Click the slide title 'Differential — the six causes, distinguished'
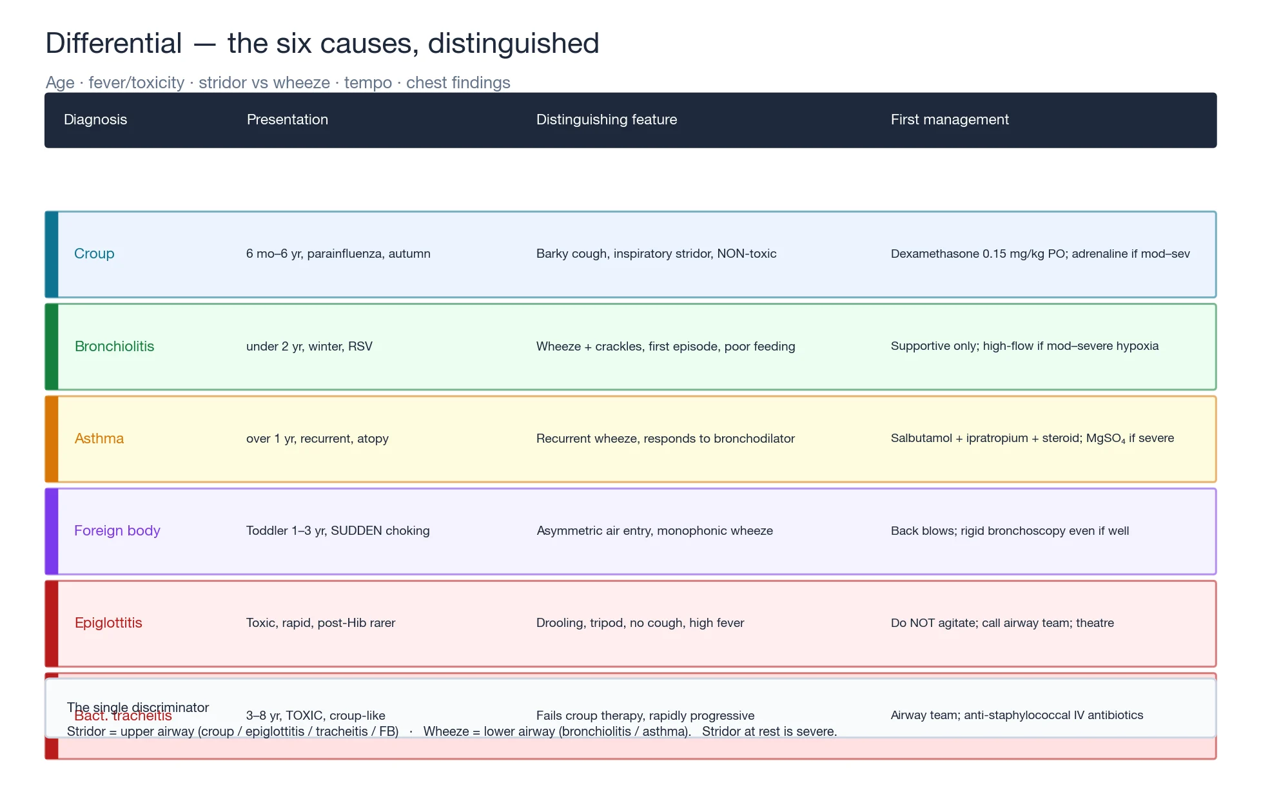This screenshot has width=1261, height=799. coord(322,44)
